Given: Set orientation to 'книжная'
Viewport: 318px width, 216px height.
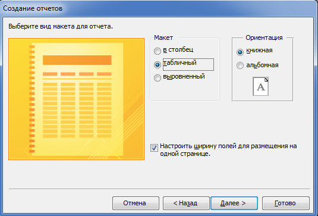Looking at the screenshot, I should coord(240,52).
